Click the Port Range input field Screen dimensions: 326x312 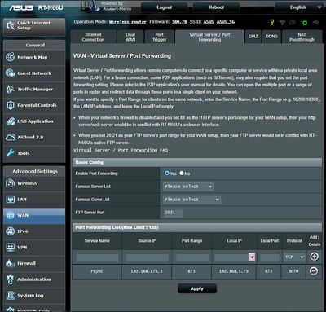[x=192, y=257]
